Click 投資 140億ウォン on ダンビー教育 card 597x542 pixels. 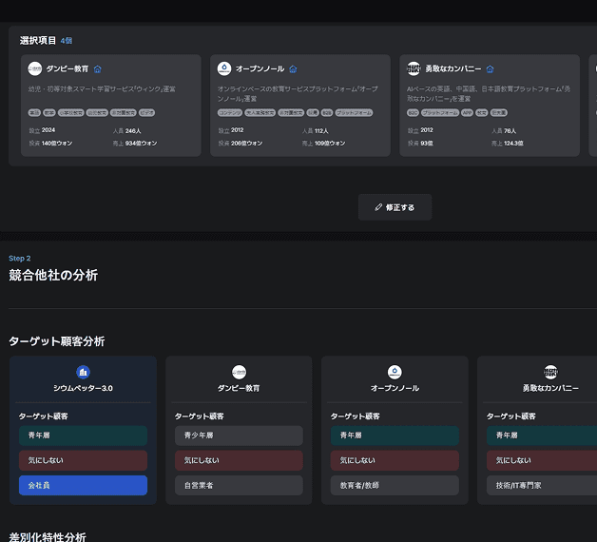[x=50, y=144]
